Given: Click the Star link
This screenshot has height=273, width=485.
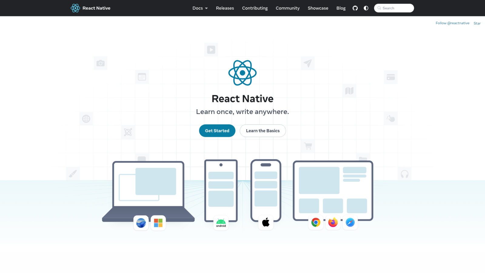Looking at the screenshot, I should coord(477,23).
